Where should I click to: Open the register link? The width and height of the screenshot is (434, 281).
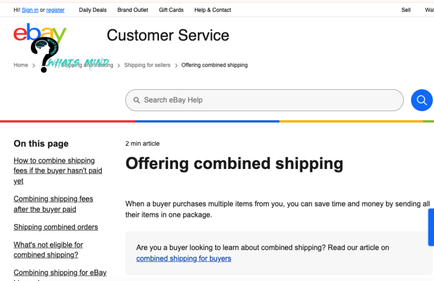(56, 10)
